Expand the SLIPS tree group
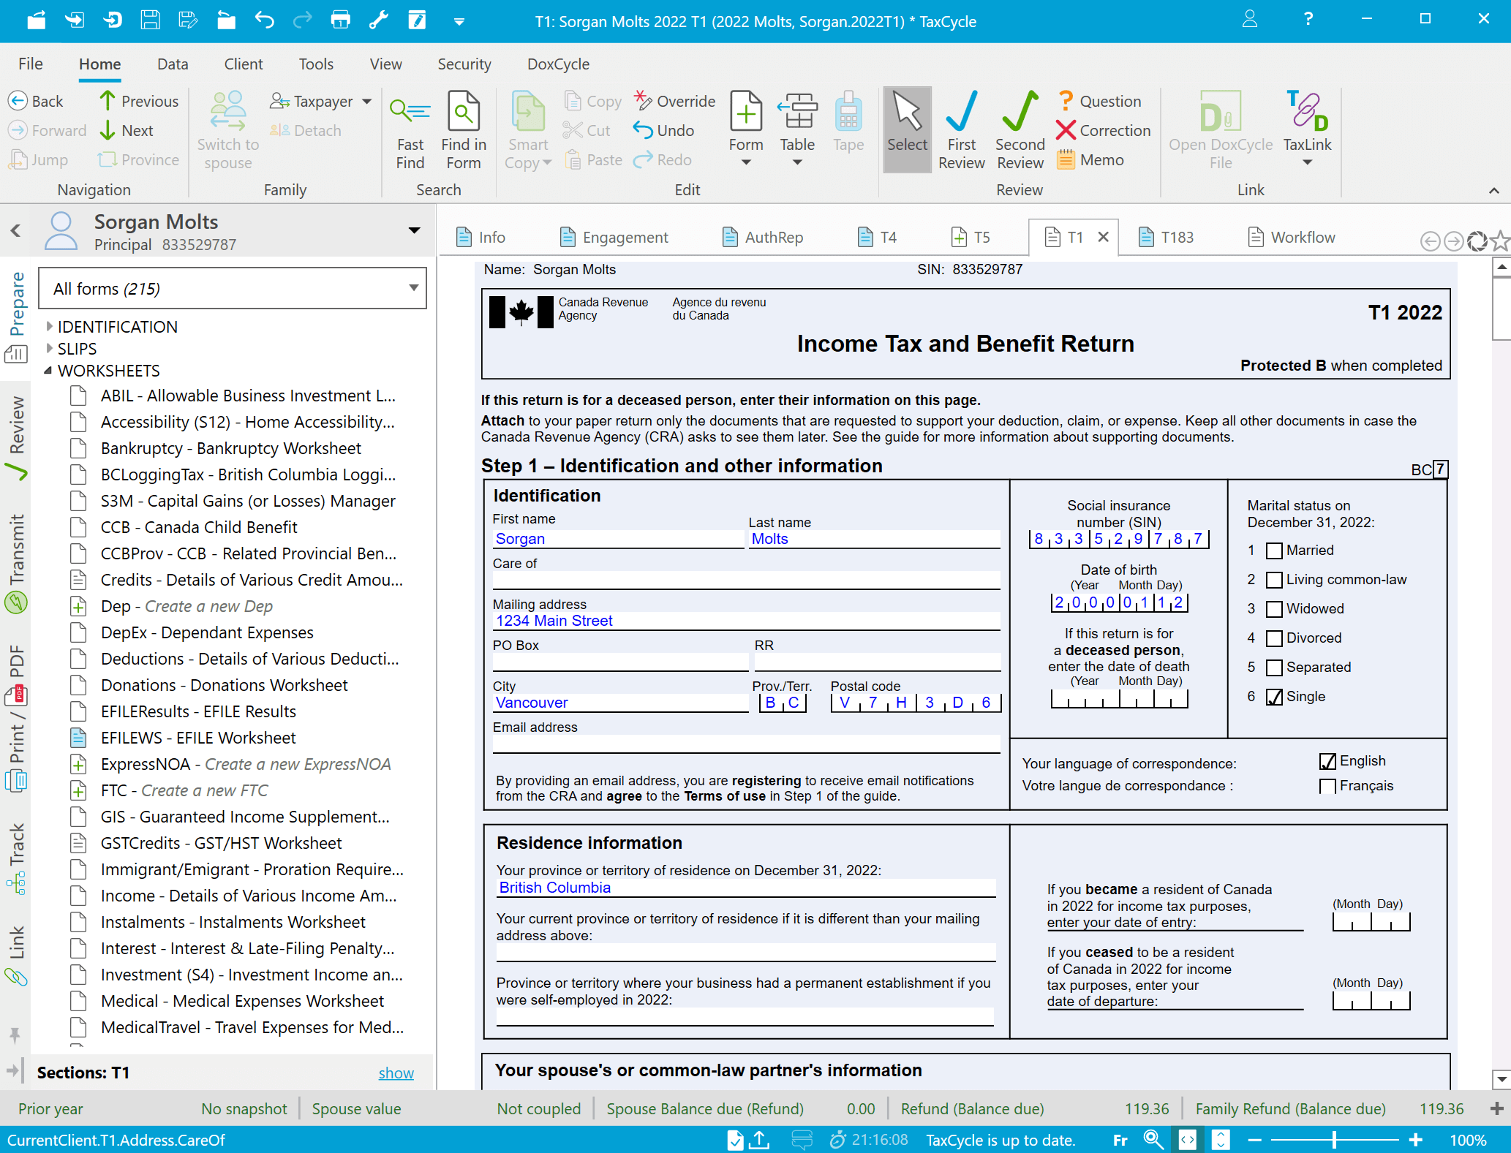Screen dimensions: 1511x1153 (x=50, y=348)
